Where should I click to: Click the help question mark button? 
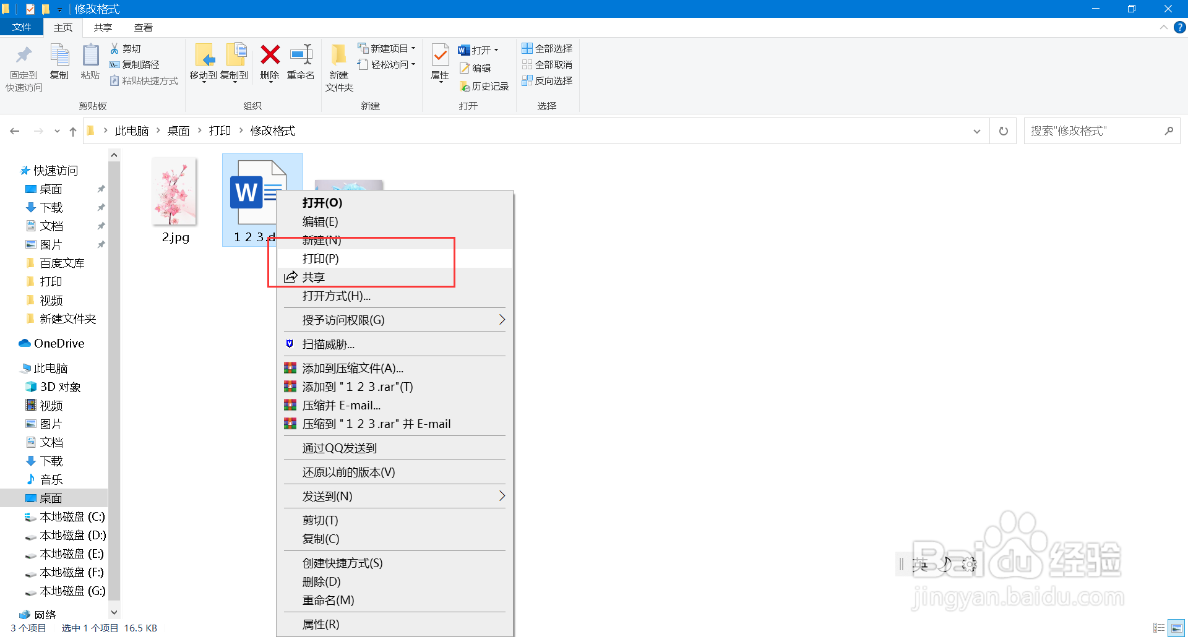1179,27
